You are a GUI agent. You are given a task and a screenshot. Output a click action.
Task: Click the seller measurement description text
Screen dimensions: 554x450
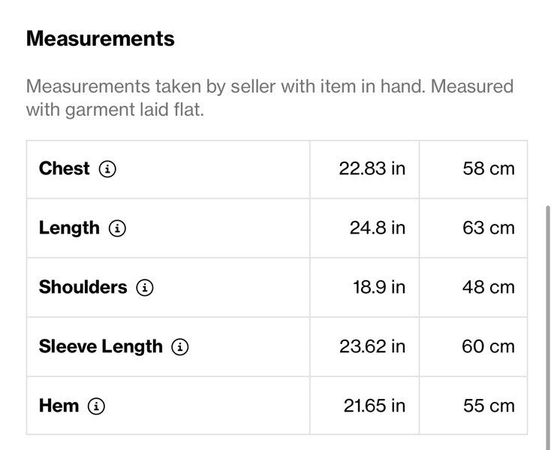click(269, 98)
